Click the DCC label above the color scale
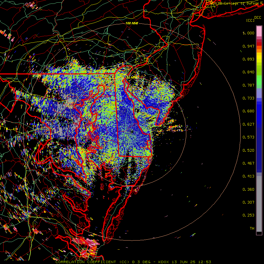The height and width of the screenshot is (264, 264). [x=258, y=18]
